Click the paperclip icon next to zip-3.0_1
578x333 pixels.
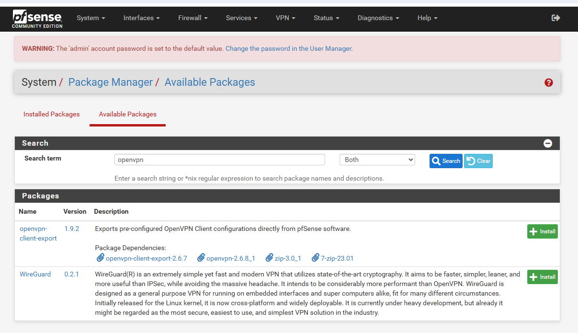270,258
